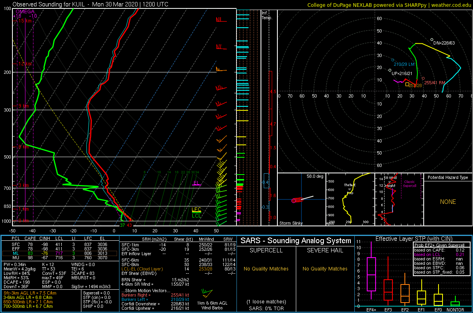
Task: Click the Effective Layer STP (with CIN) title
Action: click(414, 239)
